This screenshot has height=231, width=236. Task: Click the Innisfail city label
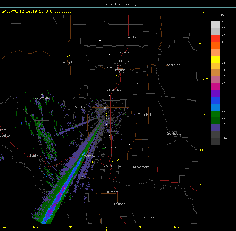point(114,89)
